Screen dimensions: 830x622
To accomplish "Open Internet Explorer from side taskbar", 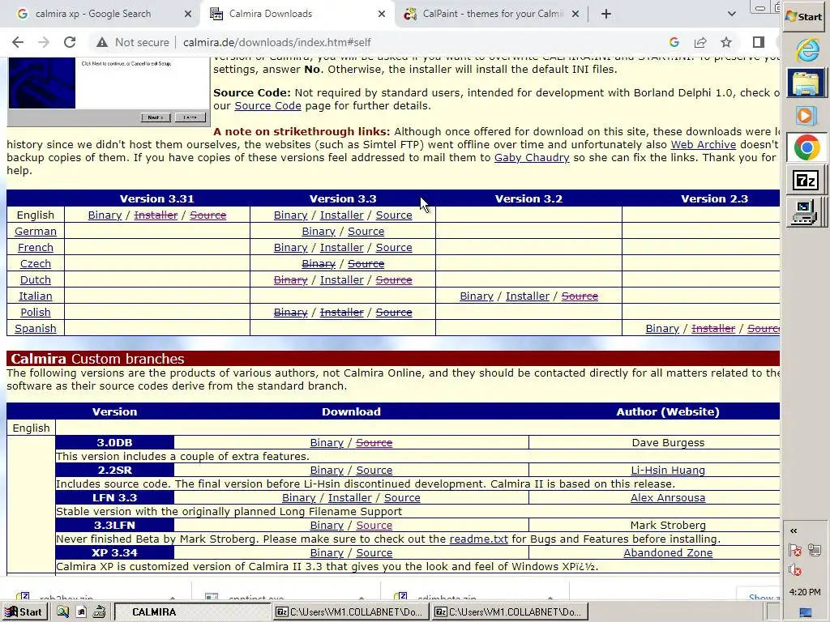I will tap(806, 51).
